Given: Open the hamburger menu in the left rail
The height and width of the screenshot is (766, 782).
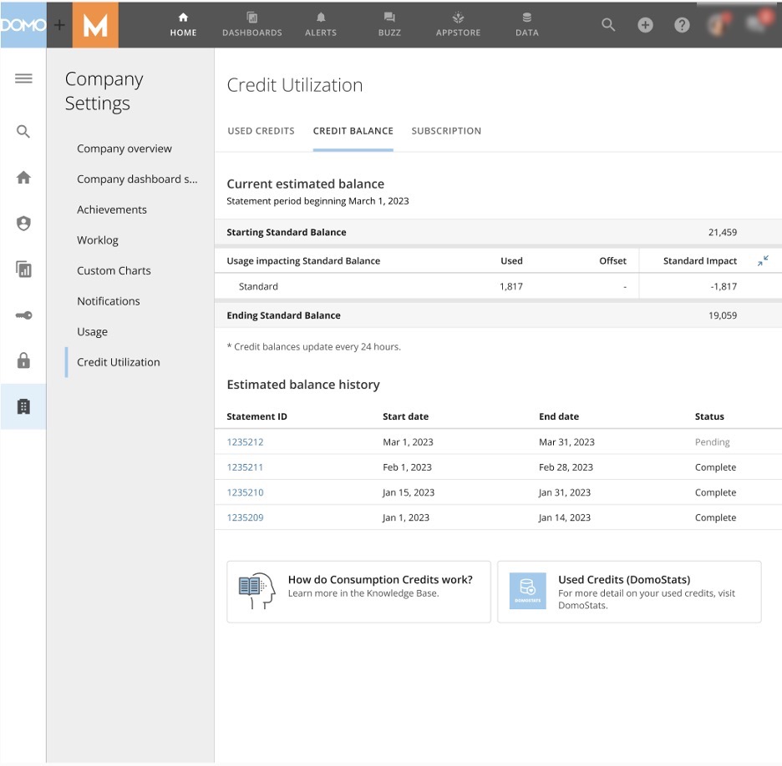Looking at the screenshot, I should click(x=23, y=78).
